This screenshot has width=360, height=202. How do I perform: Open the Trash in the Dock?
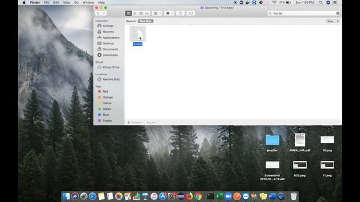tap(294, 196)
